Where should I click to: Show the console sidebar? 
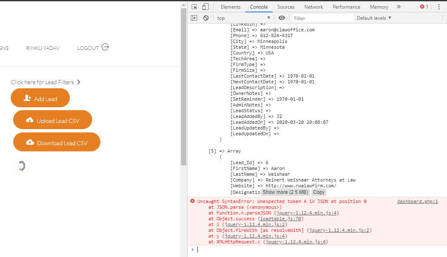194,18
